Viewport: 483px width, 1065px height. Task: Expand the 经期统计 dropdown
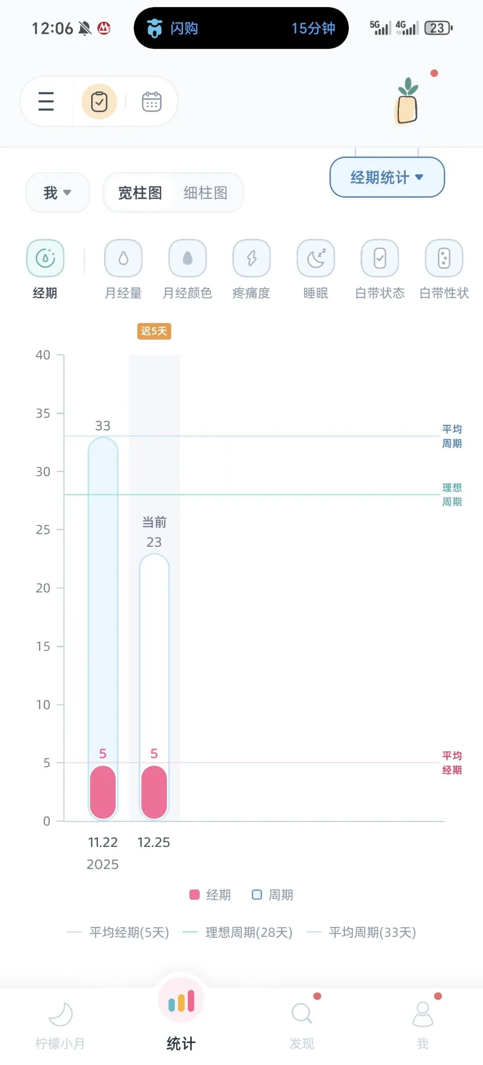click(387, 177)
